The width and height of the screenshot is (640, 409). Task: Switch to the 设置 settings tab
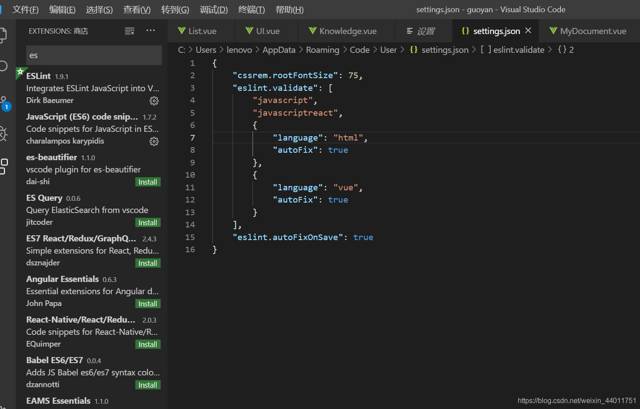[x=423, y=31]
